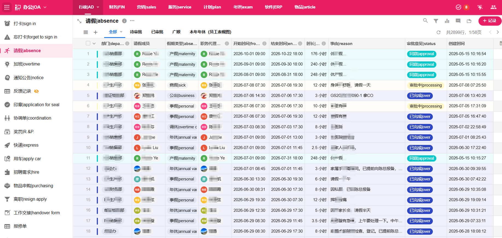Expand the chevron next to select-all checkbox
This screenshot has height=238, width=502.
94,43
